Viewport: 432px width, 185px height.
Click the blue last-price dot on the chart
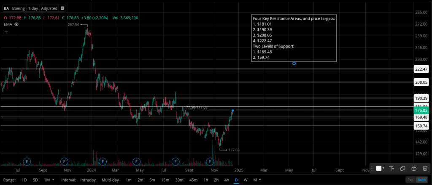[233, 111]
